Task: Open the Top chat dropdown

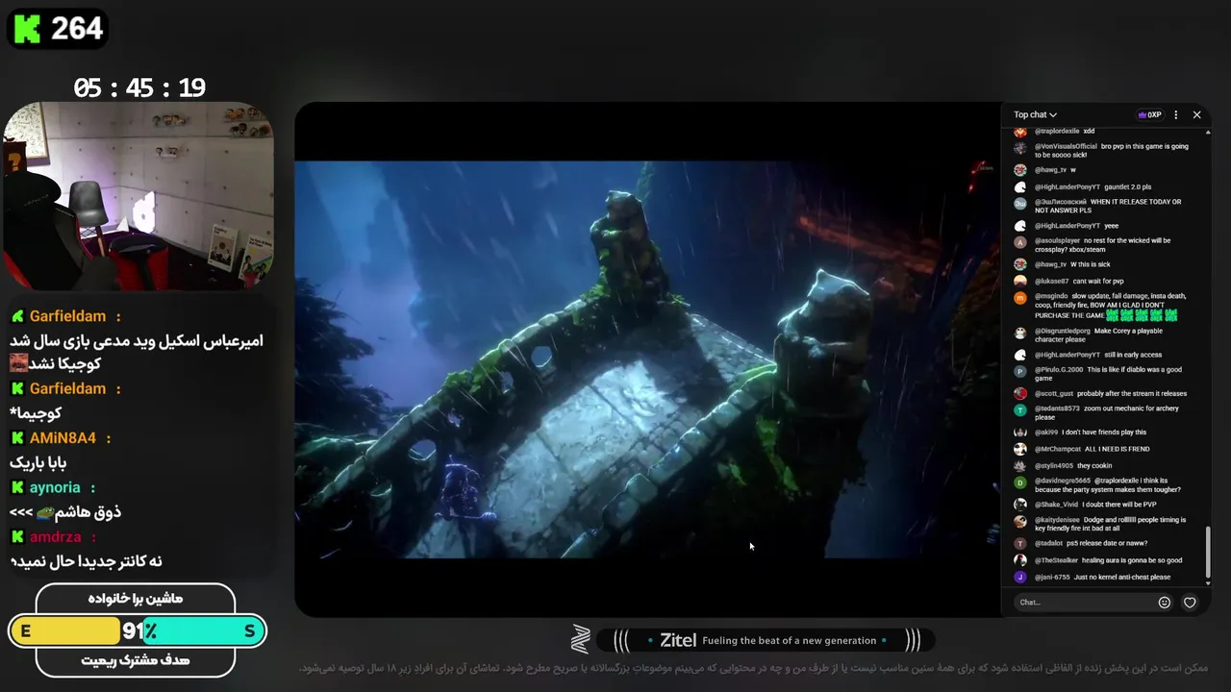Action: click(1035, 114)
